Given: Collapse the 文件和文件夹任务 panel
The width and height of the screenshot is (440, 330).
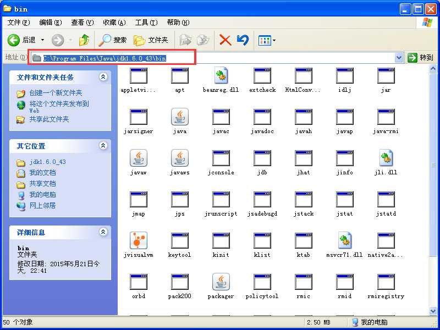Looking at the screenshot, I should click(x=103, y=76).
